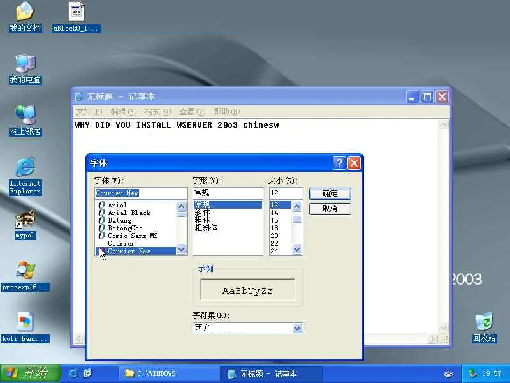Open the 开始 Start menu

(30, 373)
